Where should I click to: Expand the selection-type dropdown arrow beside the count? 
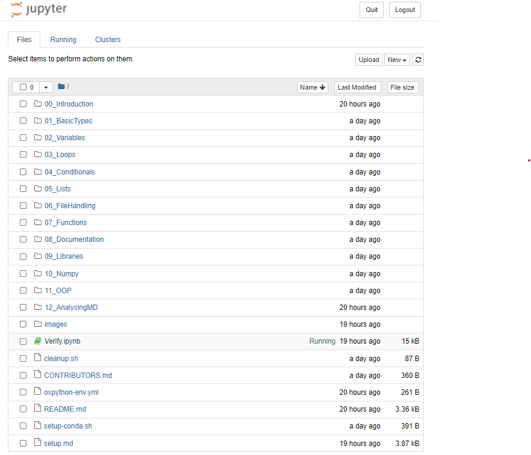46,87
